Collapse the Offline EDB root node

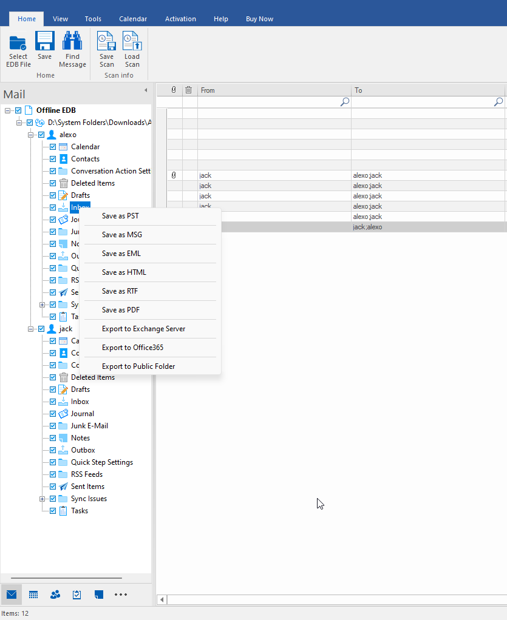point(7,110)
